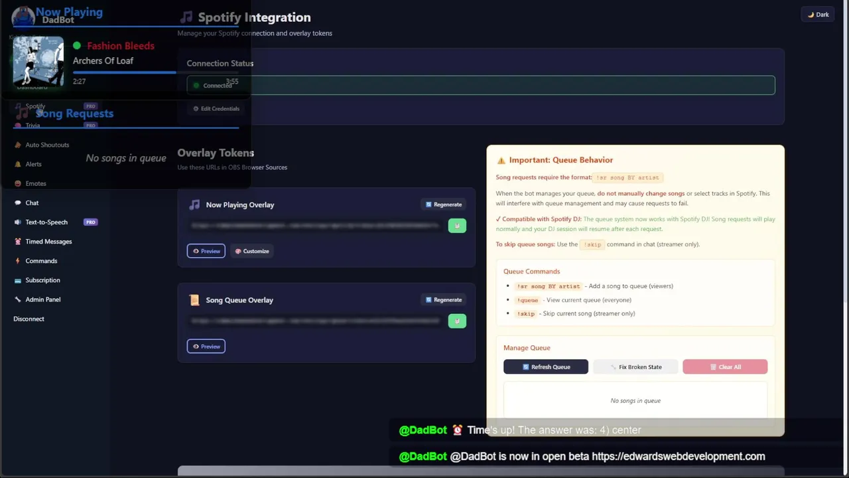Viewport: 849px width, 478px height.
Task: Click the Admin Panel wrench icon
Action: (18, 299)
